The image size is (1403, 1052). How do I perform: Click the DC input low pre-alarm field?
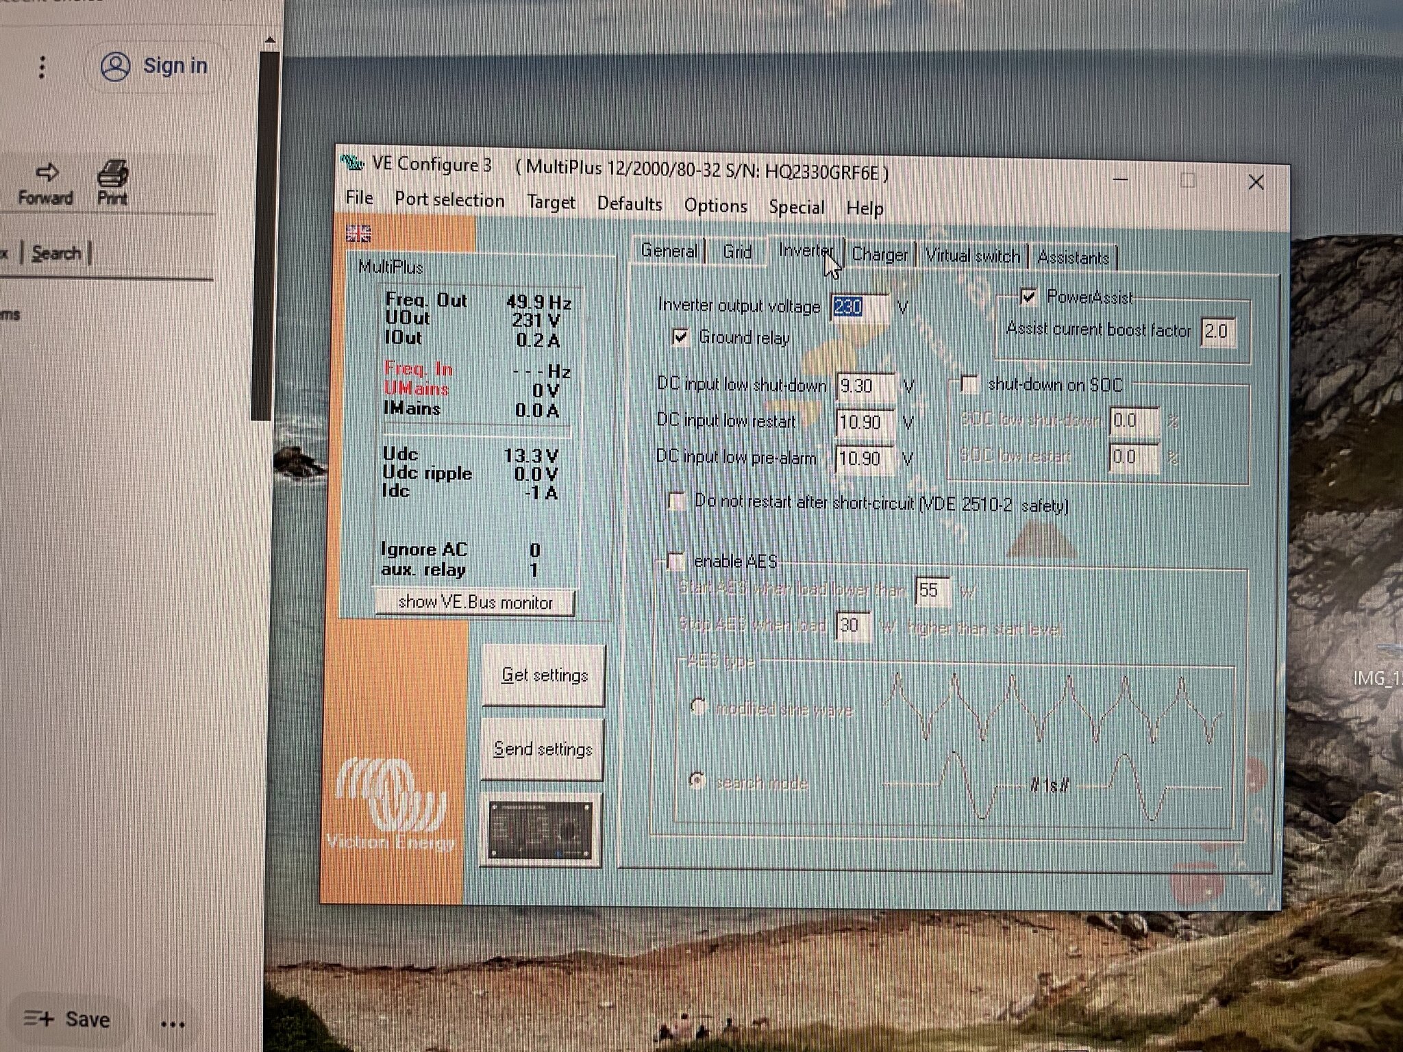click(865, 458)
